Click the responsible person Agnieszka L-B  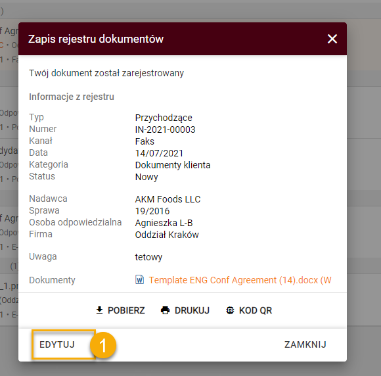[164, 223]
